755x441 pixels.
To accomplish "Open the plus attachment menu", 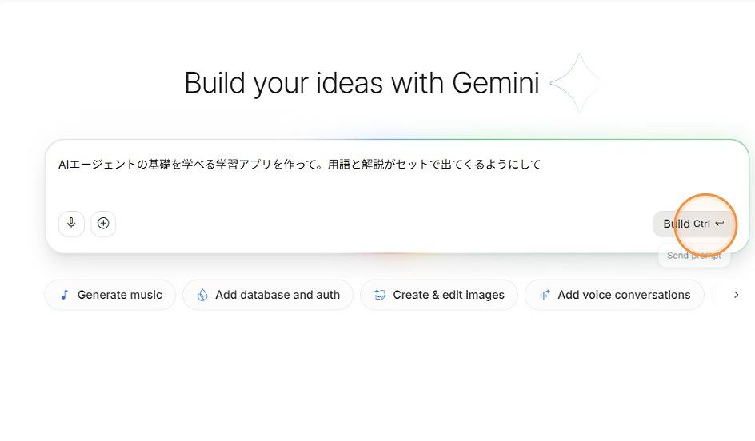I will click(103, 224).
